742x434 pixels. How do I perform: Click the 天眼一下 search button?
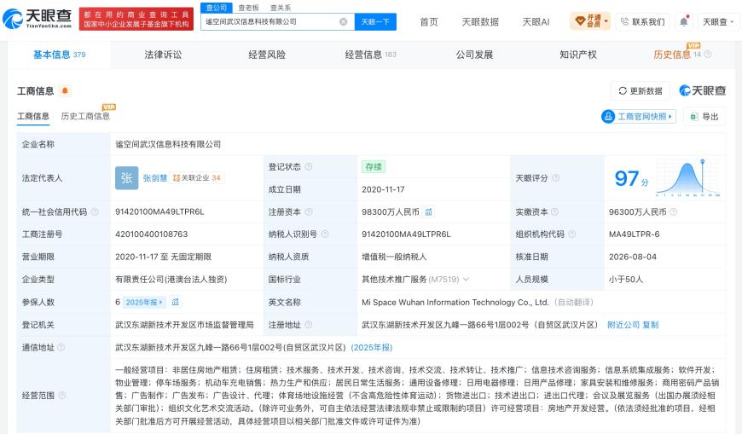[x=375, y=22]
